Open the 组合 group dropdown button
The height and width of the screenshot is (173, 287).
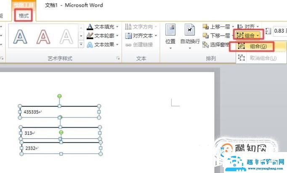point(248,35)
